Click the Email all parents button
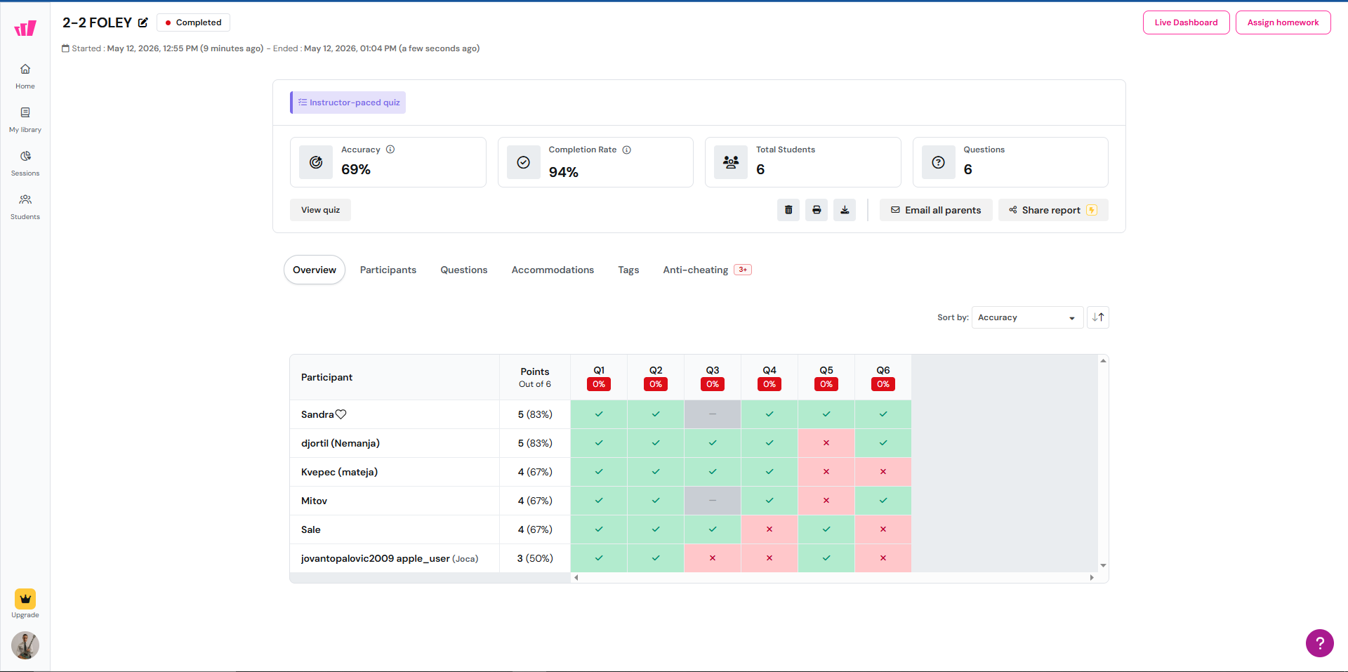 click(936, 210)
